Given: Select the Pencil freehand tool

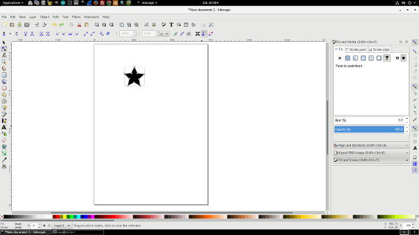Looking at the screenshot, I should click(x=4, y=108).
